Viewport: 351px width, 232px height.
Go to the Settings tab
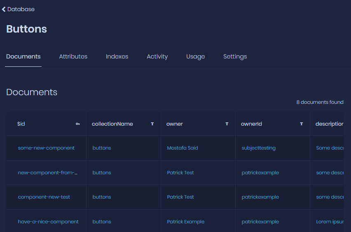tap(235, 56)
